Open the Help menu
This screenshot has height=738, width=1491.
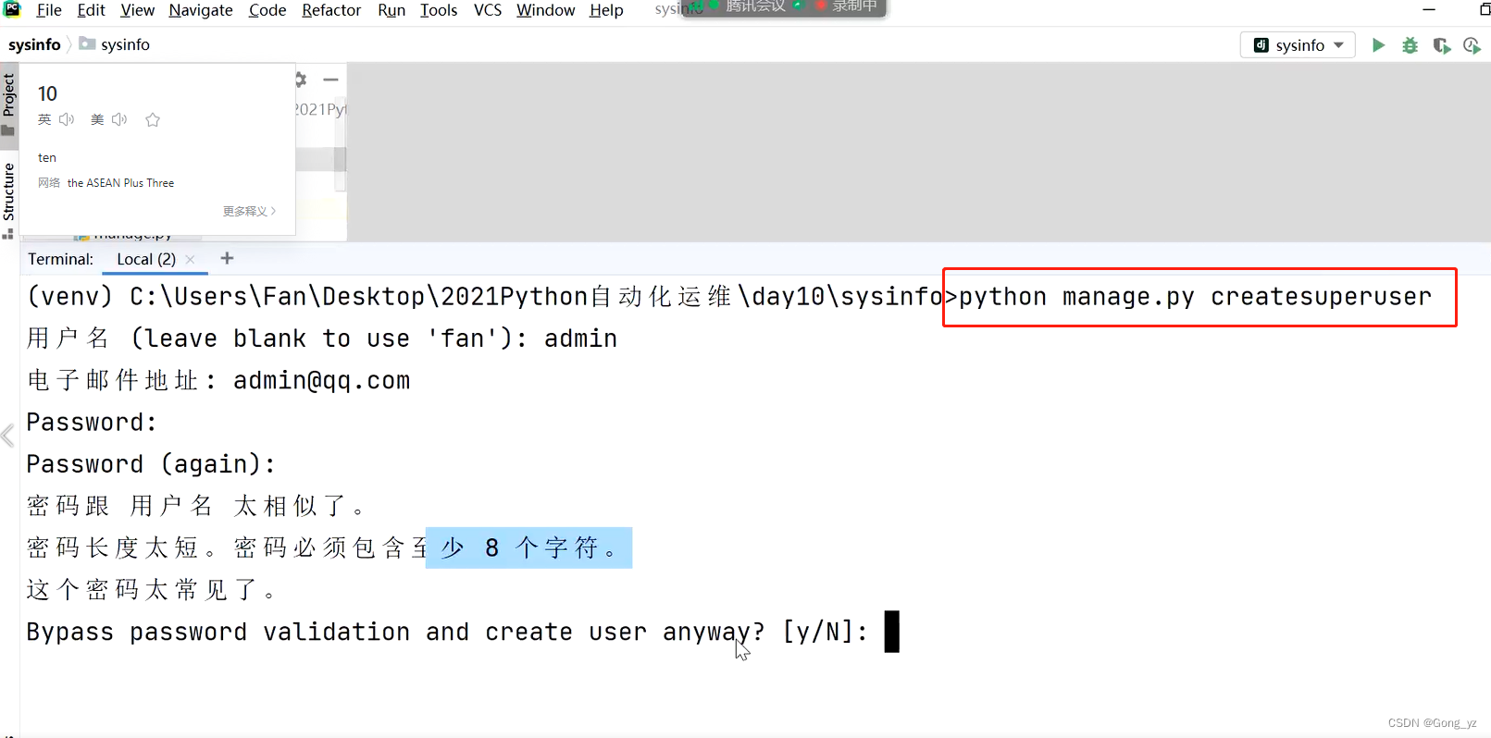pos(606,10)
